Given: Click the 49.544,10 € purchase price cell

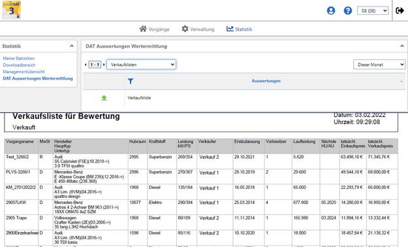Looking at the screenshot, I should [x=352, y=172].
